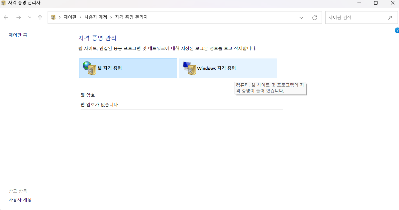Expand the chevron after the address bar icon
The width and height of the screenshot is (399, 210).
point(60,17)
